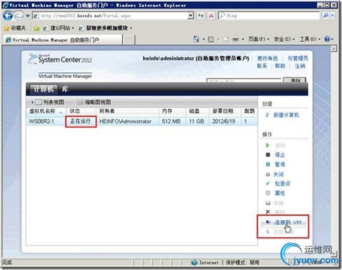
Task: Open 建议网站 suggested sites
Action: 59,28
